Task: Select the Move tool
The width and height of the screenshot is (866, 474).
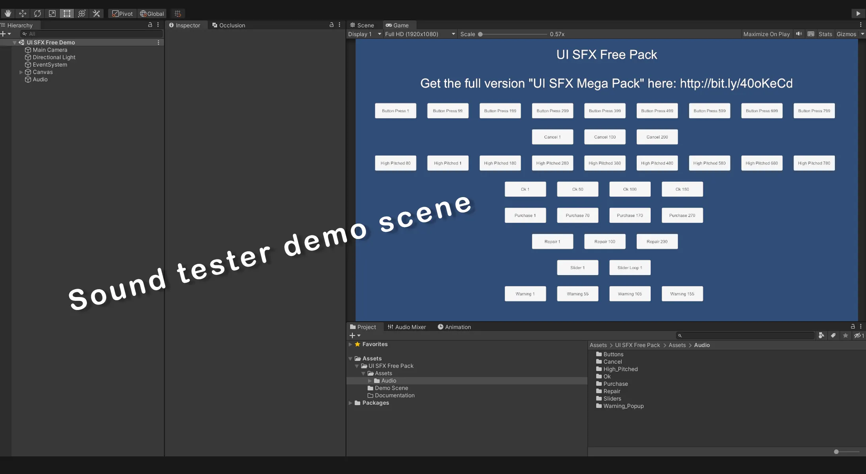Action: coord(23,13)
